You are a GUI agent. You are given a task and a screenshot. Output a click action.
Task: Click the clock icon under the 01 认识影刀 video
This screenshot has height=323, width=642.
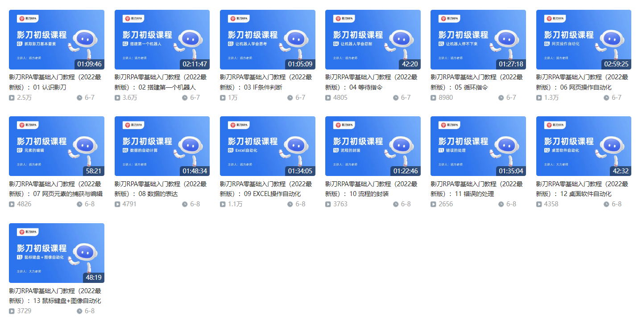click(x=79, y=98)
